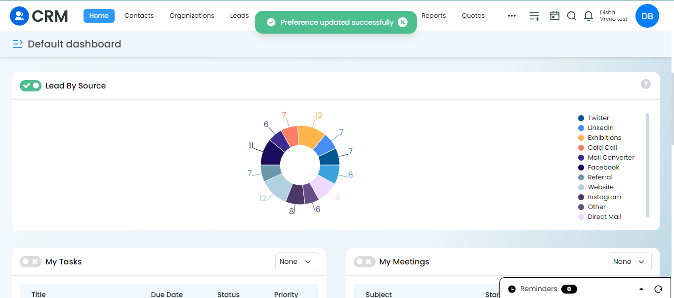Sort meetings by Subject column header

tap(379, 294)
